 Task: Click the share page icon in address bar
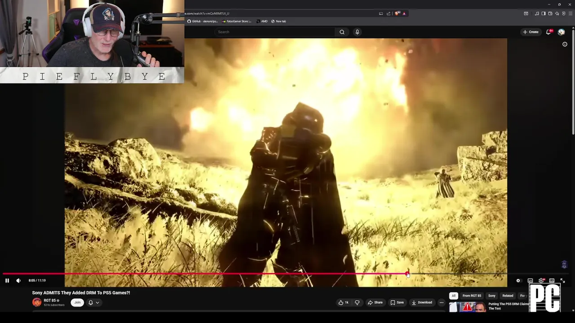click(x=389, y=13)
